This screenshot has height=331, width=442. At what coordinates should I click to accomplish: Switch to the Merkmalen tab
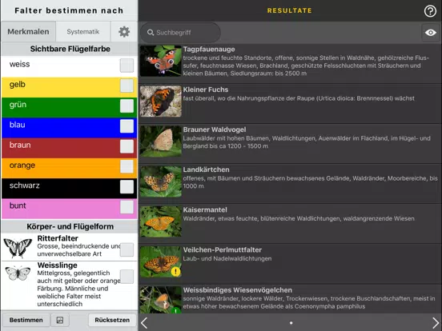coord(28,32)
